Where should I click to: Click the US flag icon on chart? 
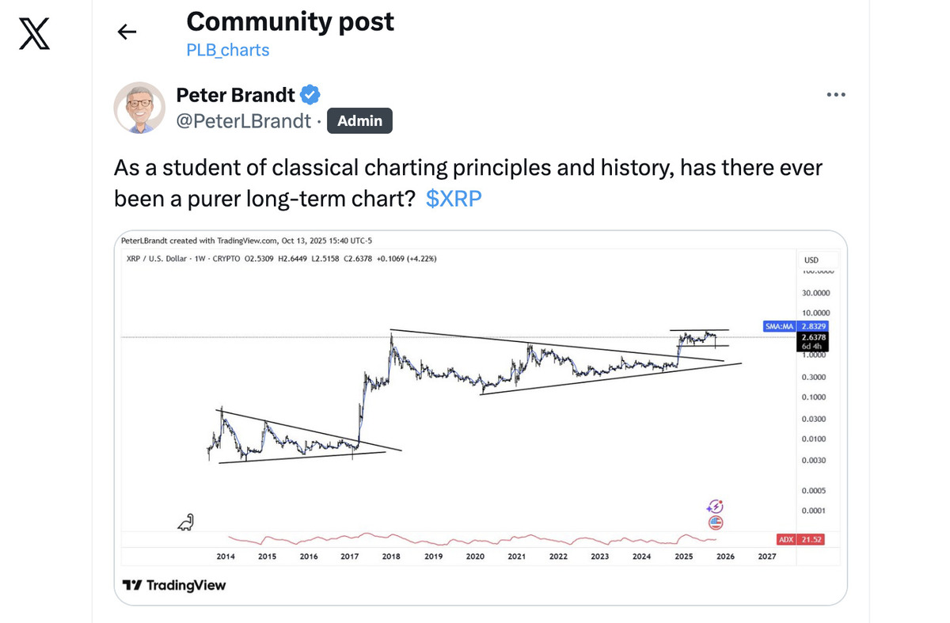[716, 522]
